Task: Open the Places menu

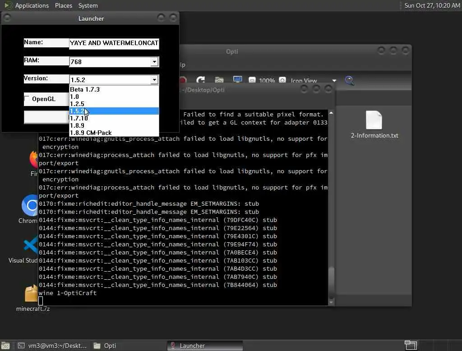Action: coord(64,5)
